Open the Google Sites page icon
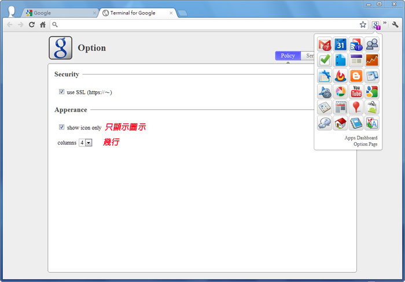Image resolution: width=405 pixels, height=282 pixels. [x=356, y=60]
